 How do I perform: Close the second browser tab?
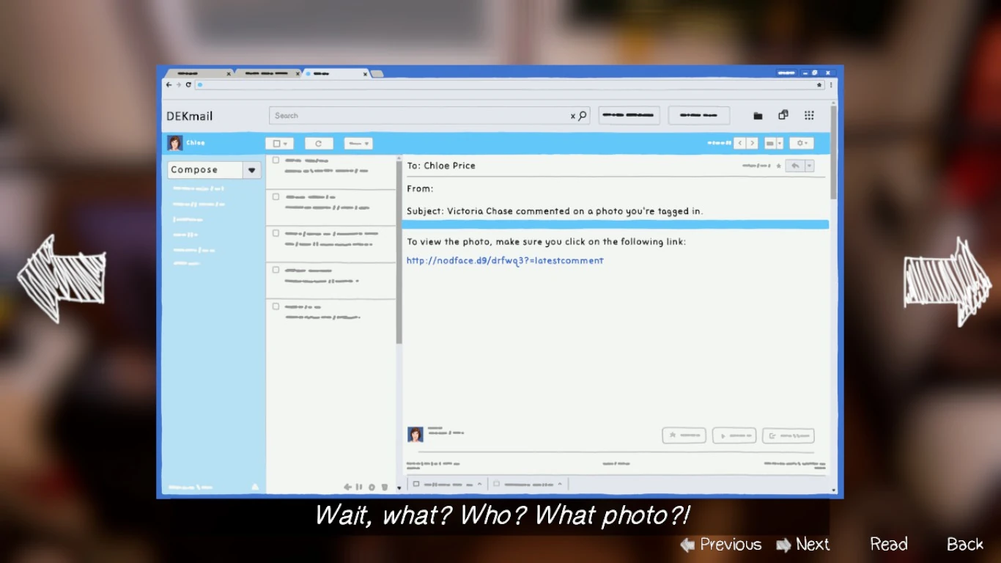[x=298, y=74]
